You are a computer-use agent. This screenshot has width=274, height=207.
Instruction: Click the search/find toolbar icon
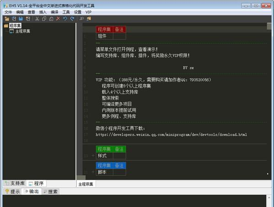pos(82,19)
